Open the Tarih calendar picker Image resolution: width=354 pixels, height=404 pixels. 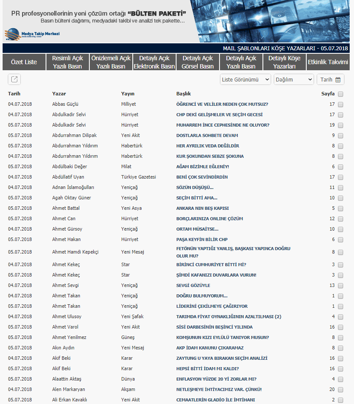coord(331,80)
